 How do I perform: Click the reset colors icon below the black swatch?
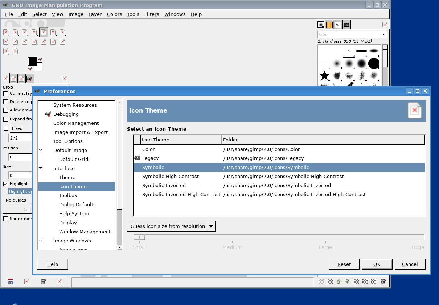(x=30, y=69)
